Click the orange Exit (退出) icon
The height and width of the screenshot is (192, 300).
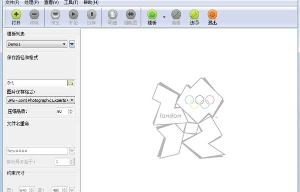[212, 15]
